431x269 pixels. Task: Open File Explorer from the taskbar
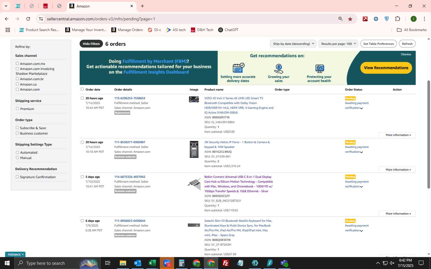[x=123, y=263]
